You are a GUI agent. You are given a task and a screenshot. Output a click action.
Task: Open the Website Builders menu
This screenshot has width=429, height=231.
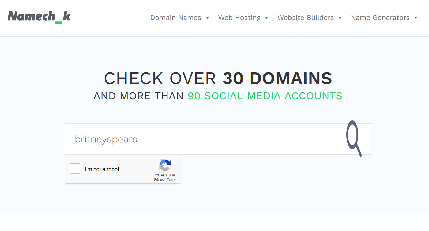(306, 18)
